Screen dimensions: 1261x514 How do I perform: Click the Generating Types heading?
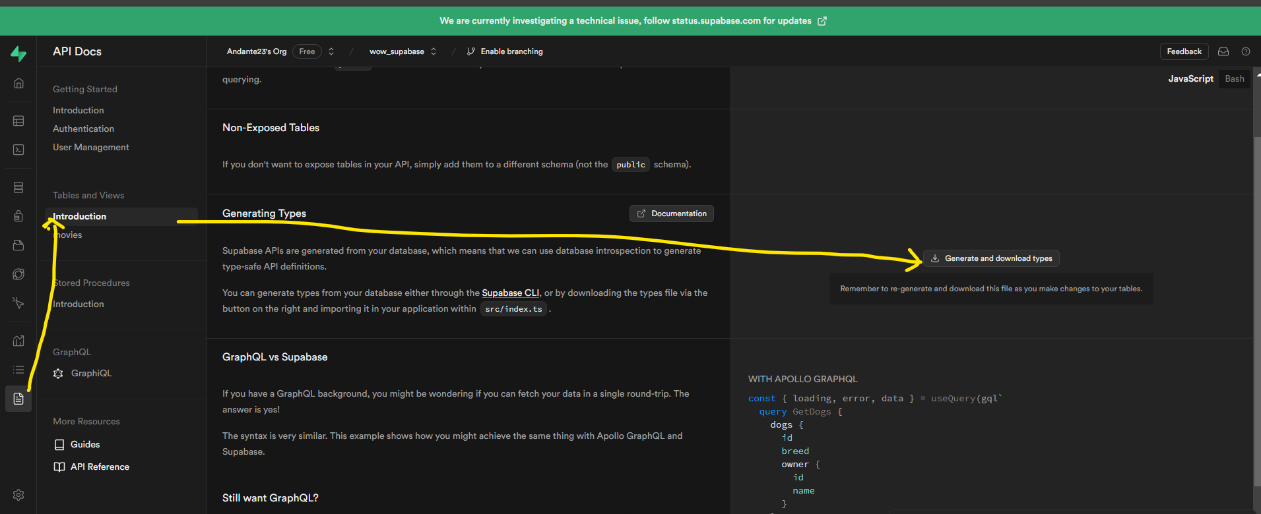point(264,214)
